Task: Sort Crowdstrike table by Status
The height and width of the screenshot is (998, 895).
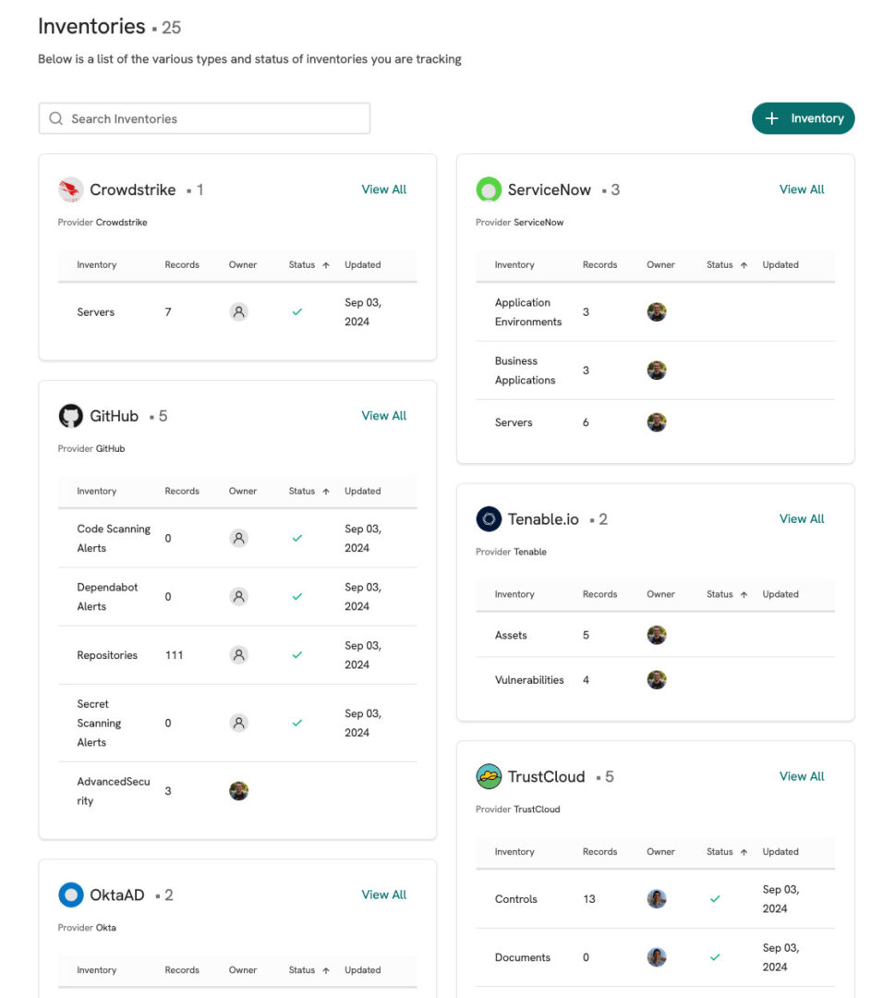Action: point(308,265)
